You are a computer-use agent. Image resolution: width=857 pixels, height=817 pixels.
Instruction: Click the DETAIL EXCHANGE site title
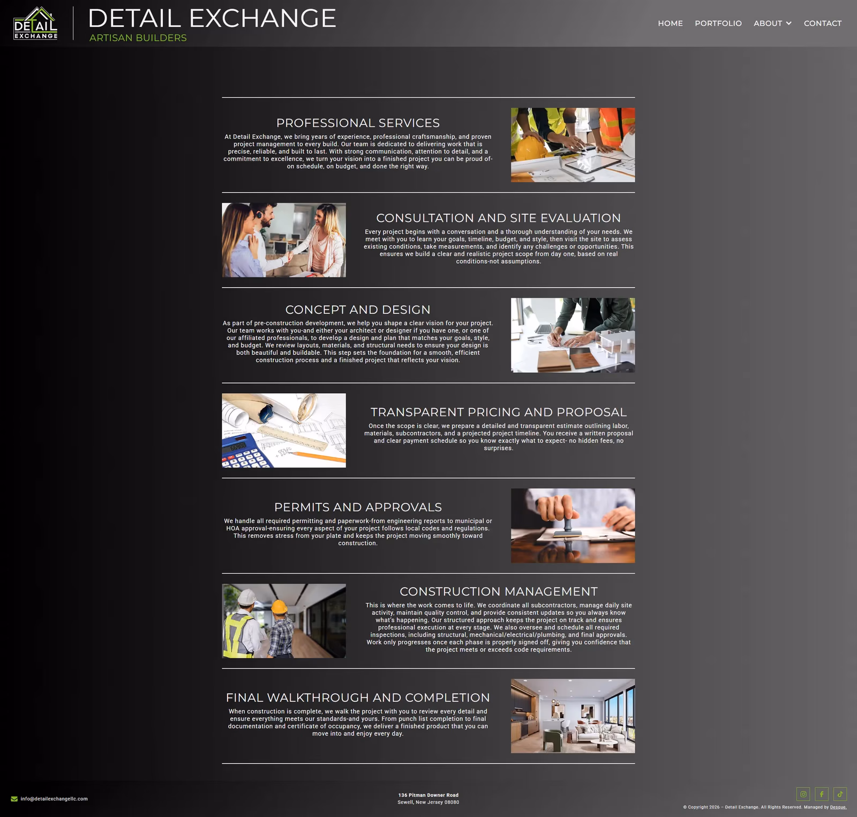click(212, 18)
